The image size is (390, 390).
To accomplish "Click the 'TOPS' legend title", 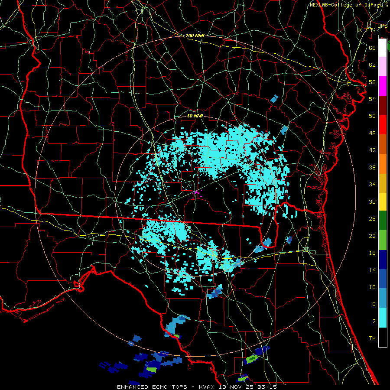I will click(380, 26).
